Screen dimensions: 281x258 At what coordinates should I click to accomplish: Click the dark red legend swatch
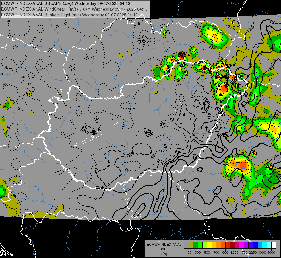[232, 245]
